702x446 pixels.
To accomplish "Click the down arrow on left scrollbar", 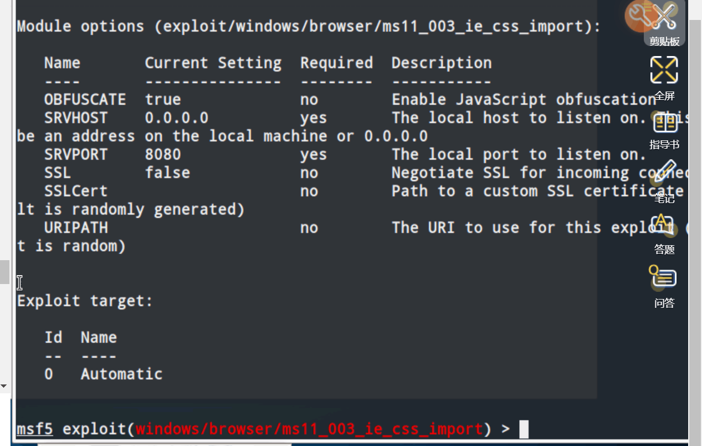I will tap(4, 386).
